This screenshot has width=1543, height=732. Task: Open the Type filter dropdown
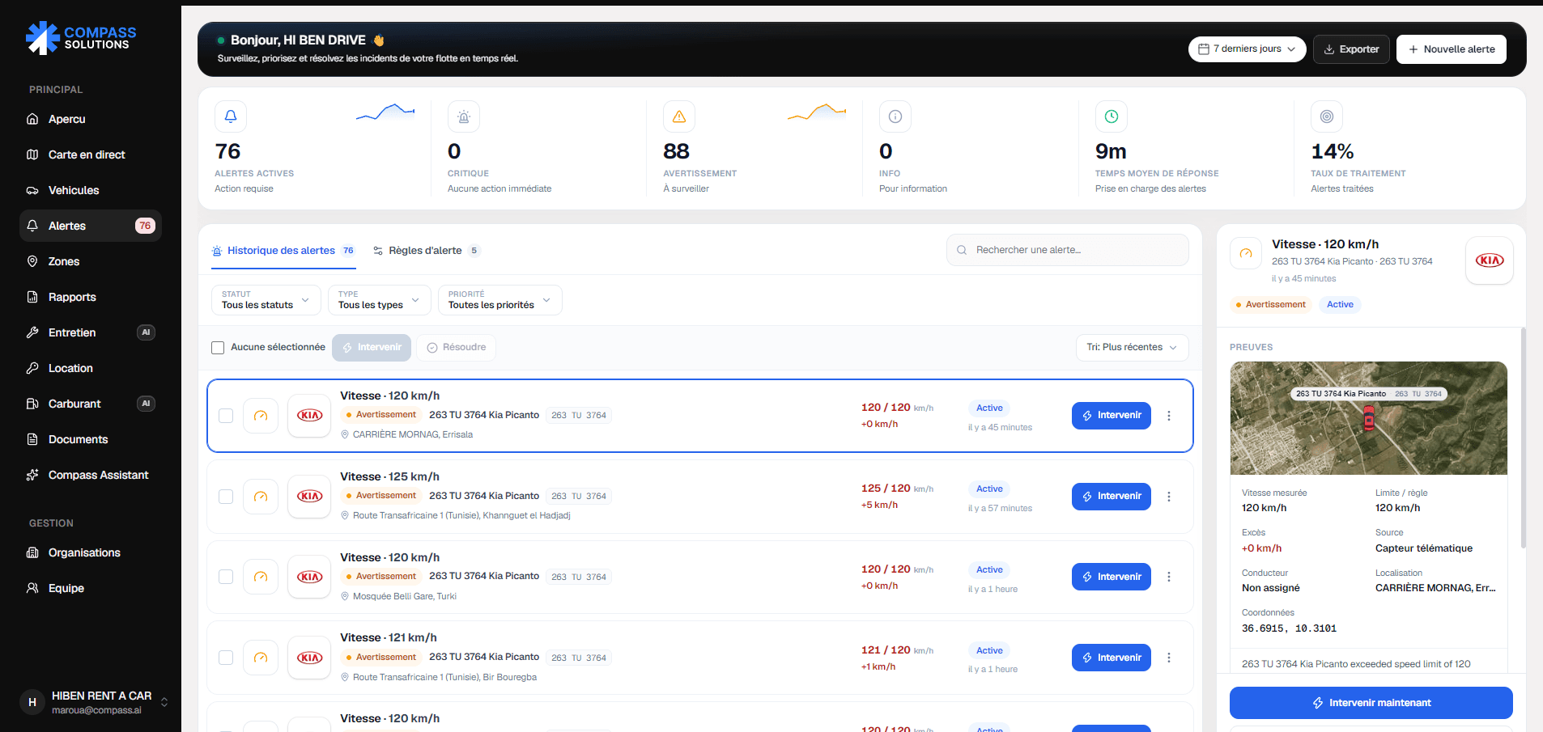pyautogui.click(x=379, y=300)
